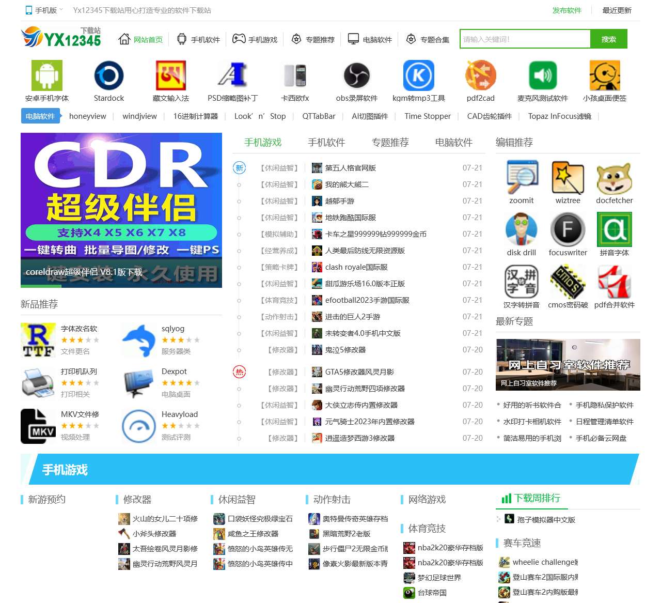Open 梦幻足球世界 game link
The width and height of the screenshot is (661, 603).
(439, 578)
